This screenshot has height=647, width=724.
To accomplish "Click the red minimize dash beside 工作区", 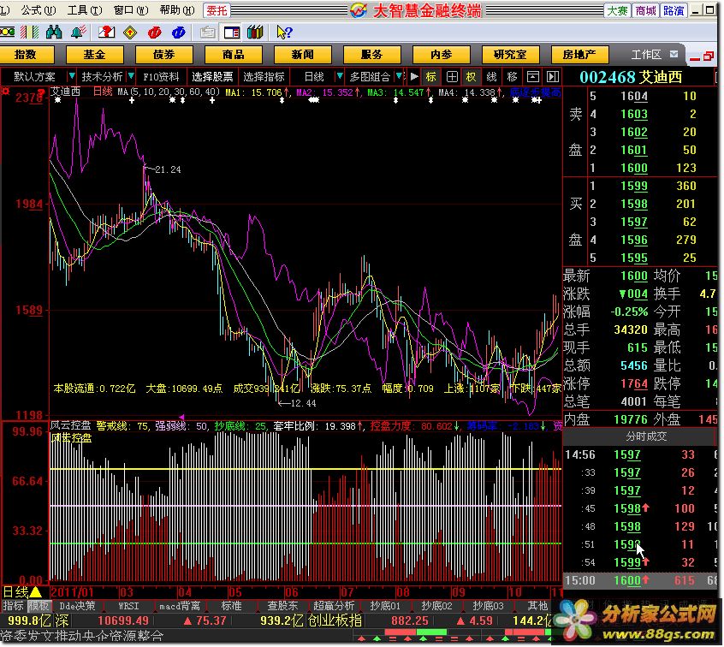I will pos(694,58).
